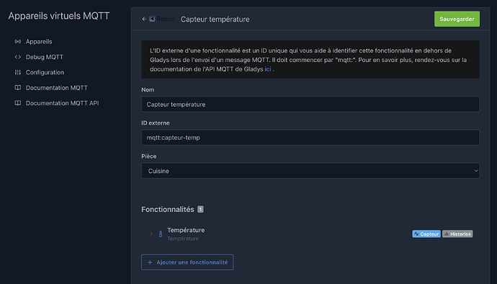Click the Capteur température page title
The height and width of the screenshot is (284, 497).
(x=215, y=19)
